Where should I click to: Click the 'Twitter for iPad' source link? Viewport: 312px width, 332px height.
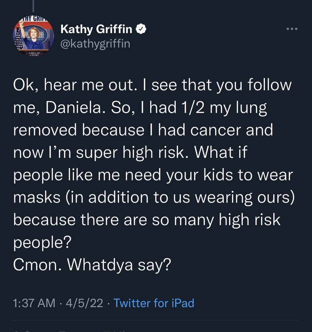click(x=154, y=303)
